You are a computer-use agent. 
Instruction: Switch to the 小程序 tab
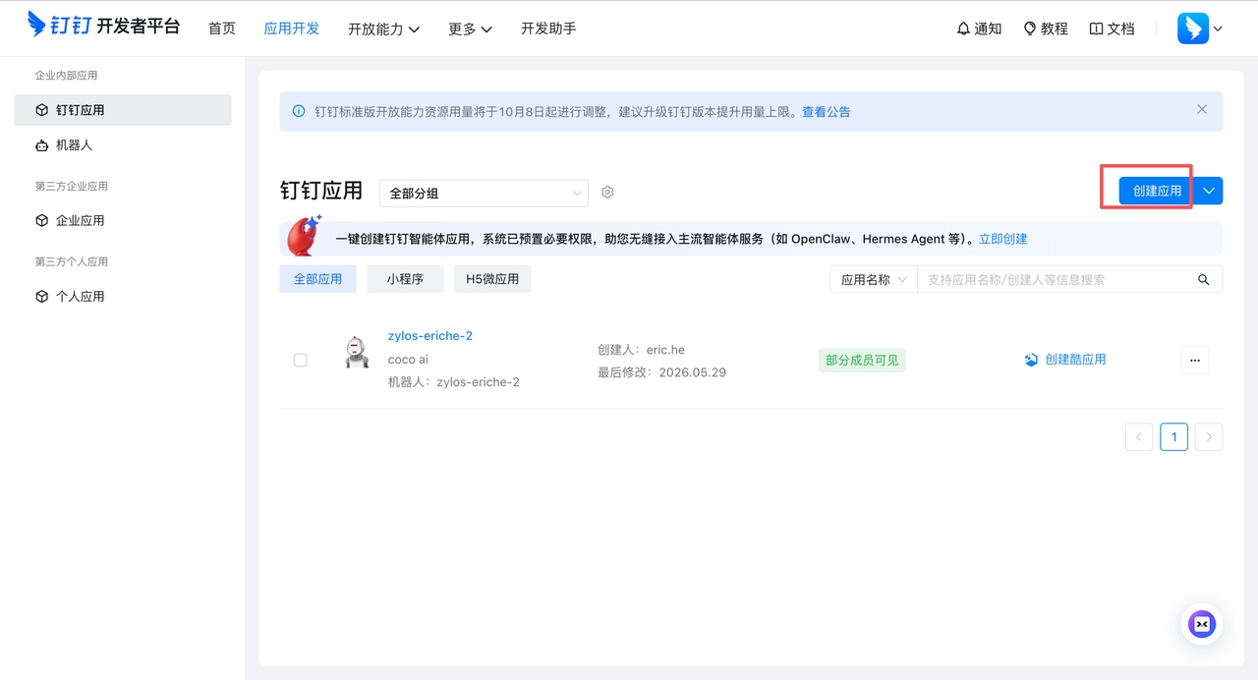pyautogui.click(x=405, y=279)
